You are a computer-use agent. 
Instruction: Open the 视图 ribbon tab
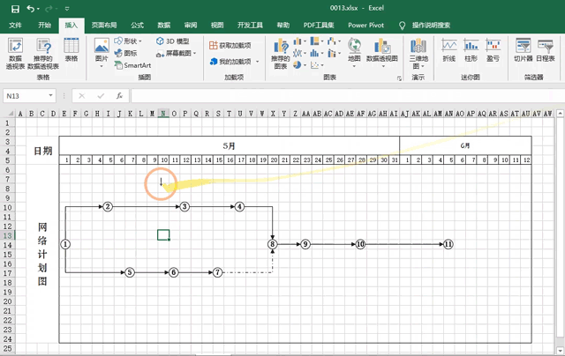217,26
